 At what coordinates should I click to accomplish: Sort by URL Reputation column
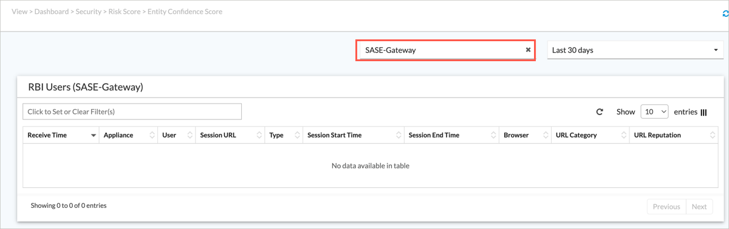click(673, 135)
